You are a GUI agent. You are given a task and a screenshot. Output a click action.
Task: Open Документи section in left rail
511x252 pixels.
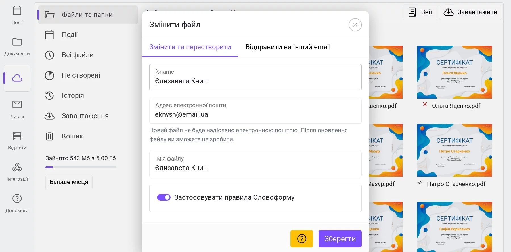17,47
